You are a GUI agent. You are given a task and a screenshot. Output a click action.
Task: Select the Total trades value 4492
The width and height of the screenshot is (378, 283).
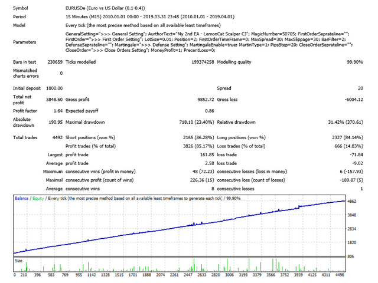(57, 137)
